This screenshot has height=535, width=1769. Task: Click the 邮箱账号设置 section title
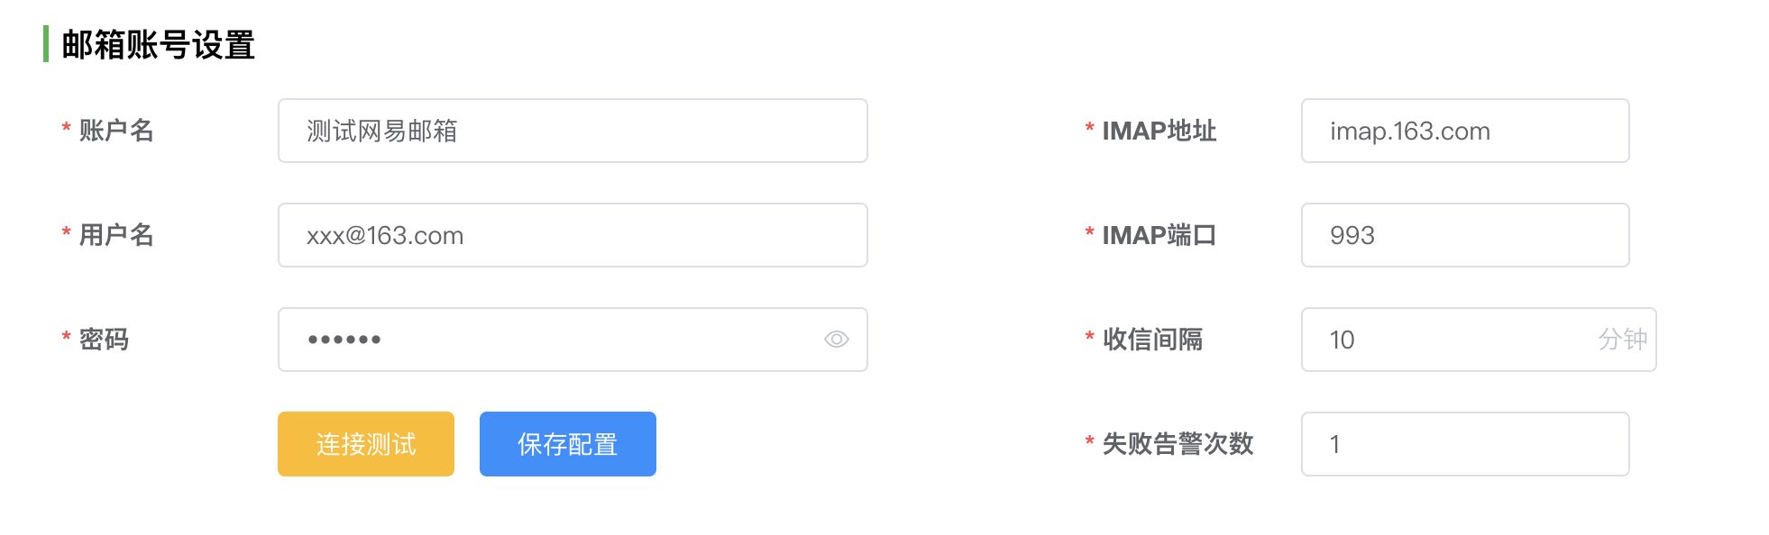[159, 45]
